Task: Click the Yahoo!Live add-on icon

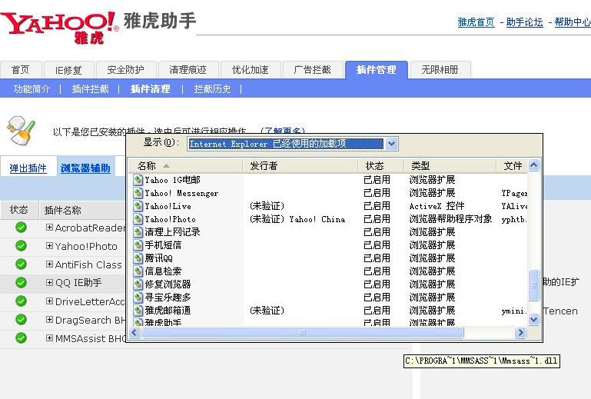Action: [x=138, y=206]
